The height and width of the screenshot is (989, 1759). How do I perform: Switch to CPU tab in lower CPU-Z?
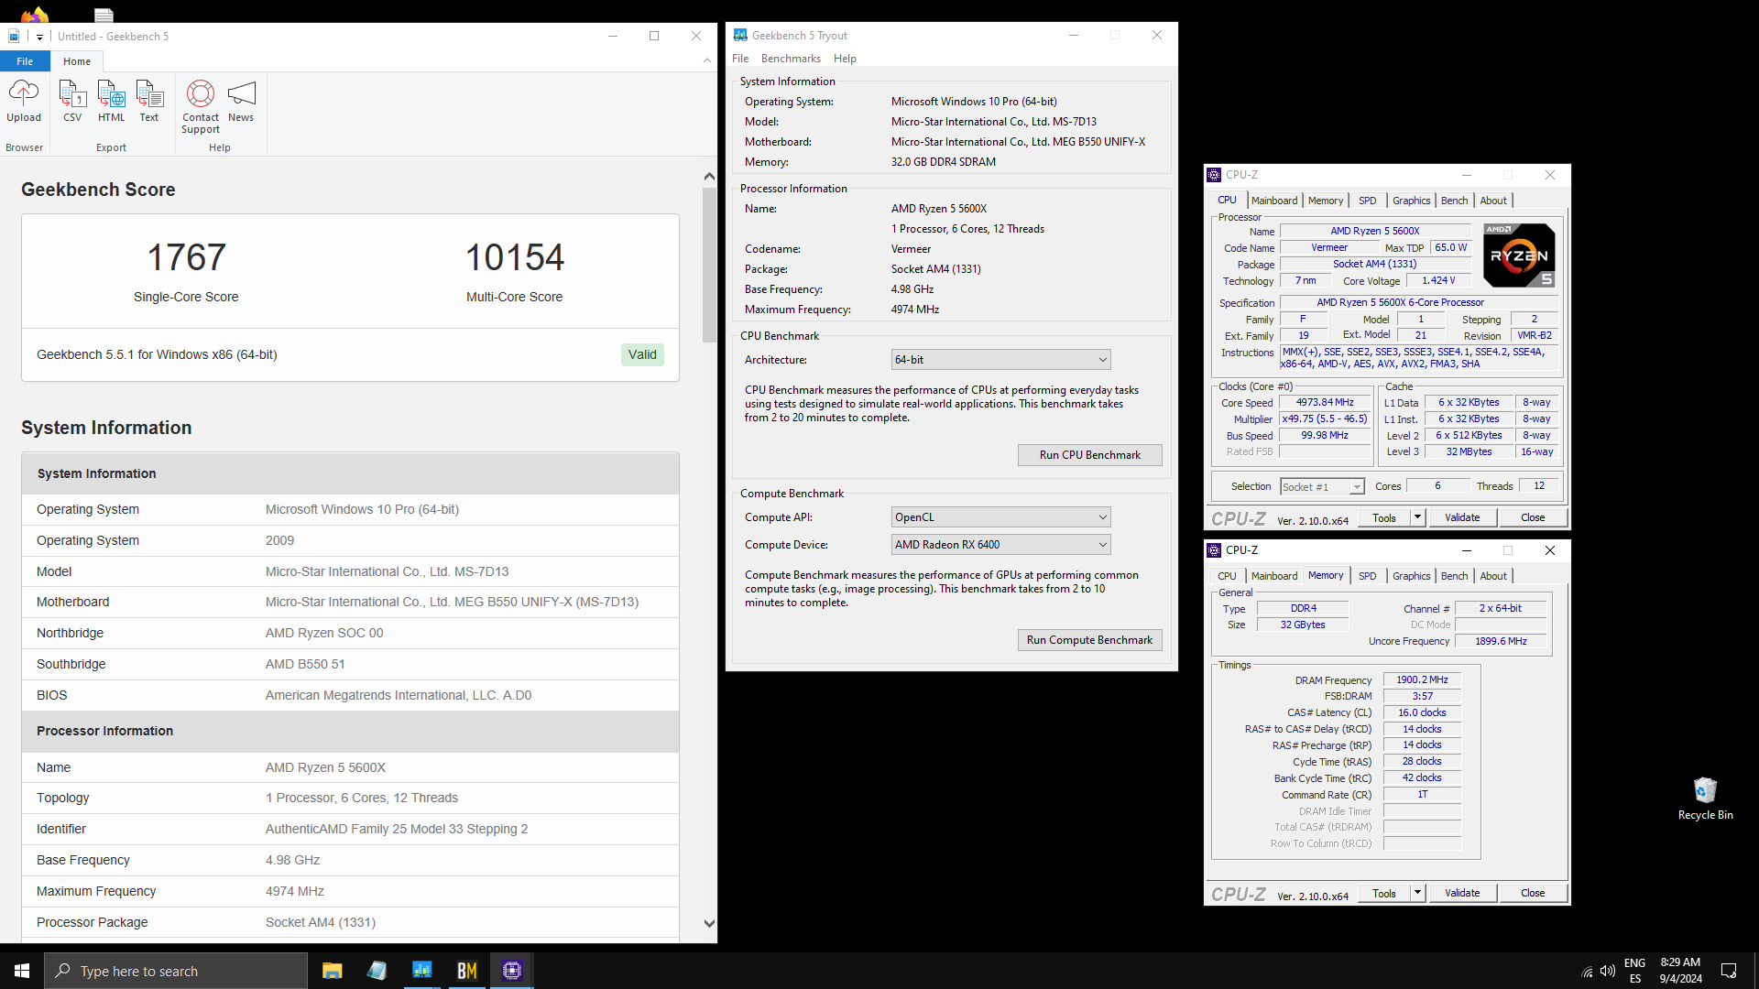click(x=1227, y=576)
